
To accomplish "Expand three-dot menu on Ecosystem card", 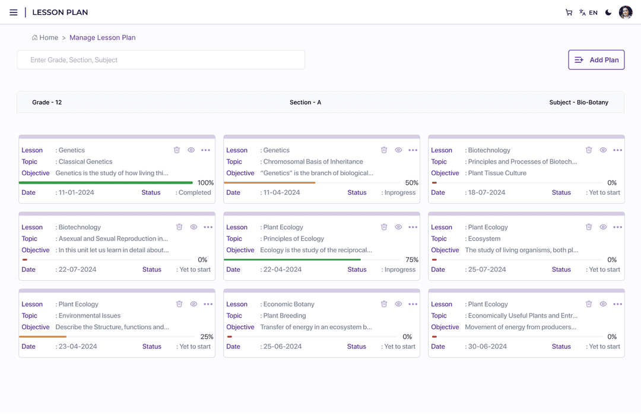I will [x=617, y=227].
